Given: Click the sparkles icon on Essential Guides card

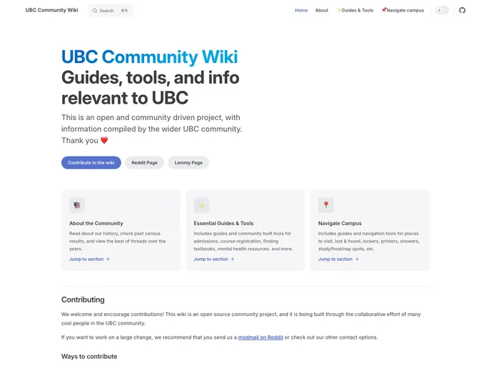Looking at the screenshot, I should click(x=201, y=205).
